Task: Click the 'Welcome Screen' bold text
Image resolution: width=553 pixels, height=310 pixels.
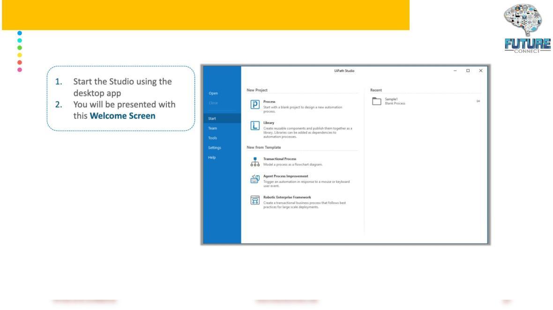Action: 122,116
